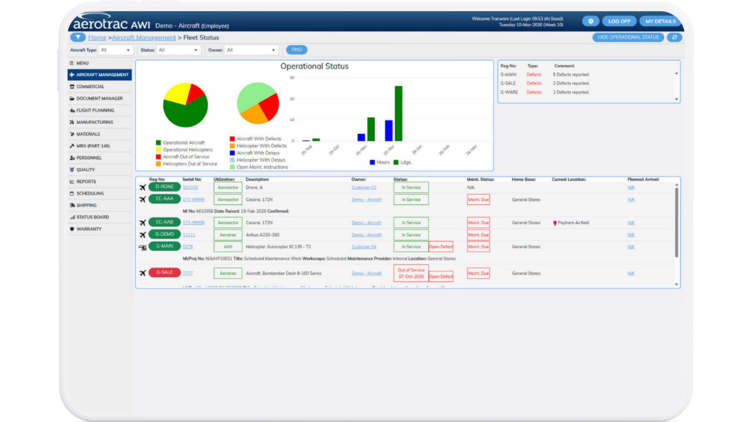Open the Status filter dropdown
The width and height of the screenshot is (751, 422).
179,50
